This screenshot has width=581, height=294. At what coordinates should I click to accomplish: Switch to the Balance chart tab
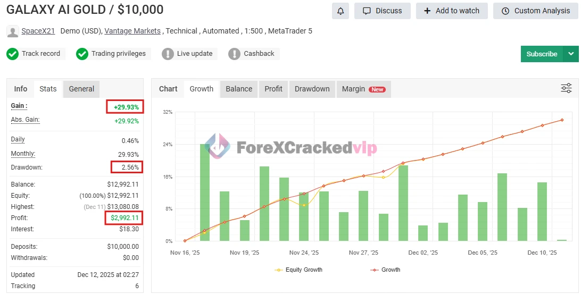pyautogui.click(x=239, y=89)
